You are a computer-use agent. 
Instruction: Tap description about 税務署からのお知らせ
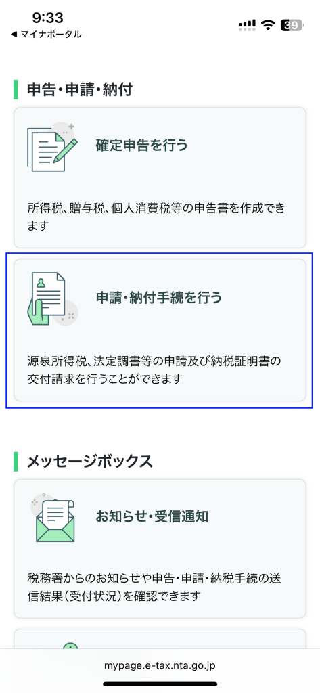tap(155, 587)
